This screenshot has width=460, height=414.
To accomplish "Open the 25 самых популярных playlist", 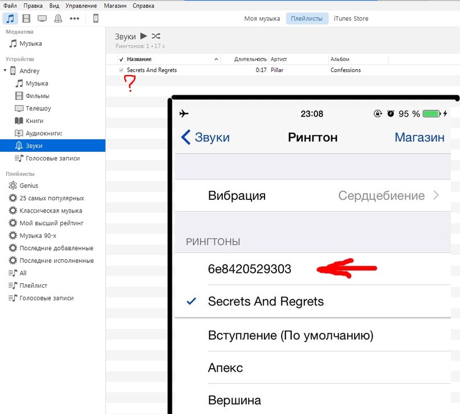I will pos(52,198).
